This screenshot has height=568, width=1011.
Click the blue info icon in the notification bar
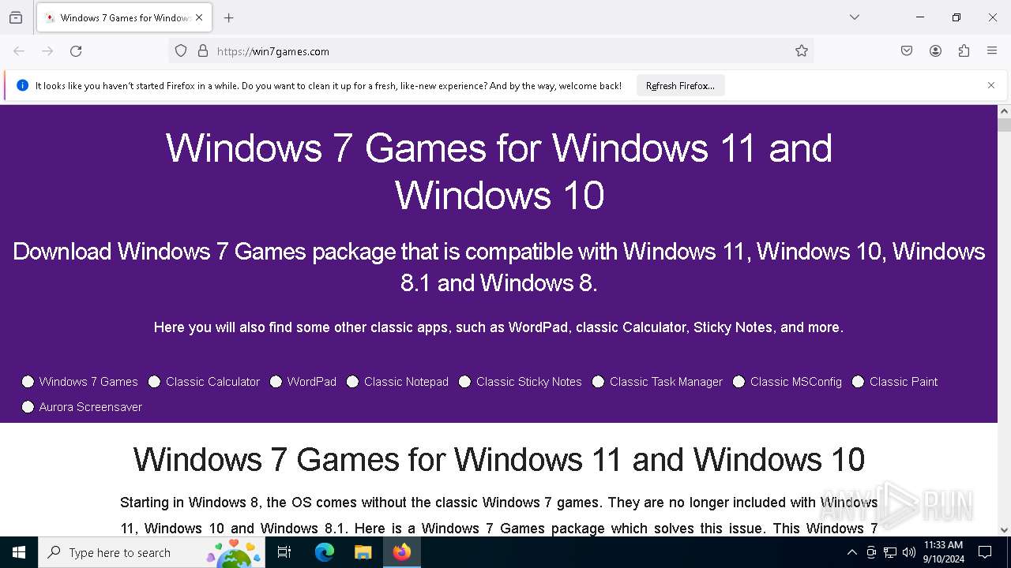point(22,85)
